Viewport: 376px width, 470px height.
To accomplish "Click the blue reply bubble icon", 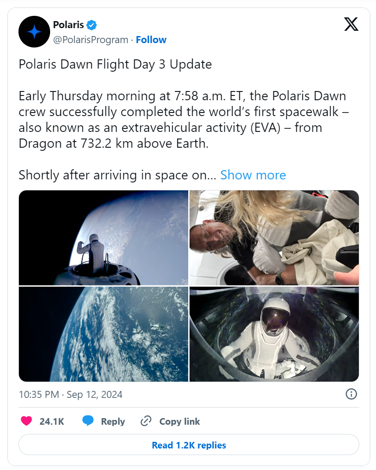I will 88,421.
